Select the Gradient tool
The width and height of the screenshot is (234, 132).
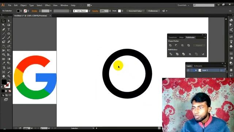coord(9,59)
